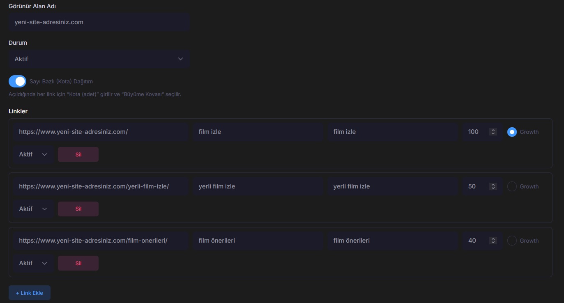
Task: Click quota stepper arrows on the 100 field
Action: (x=493, y=132)
